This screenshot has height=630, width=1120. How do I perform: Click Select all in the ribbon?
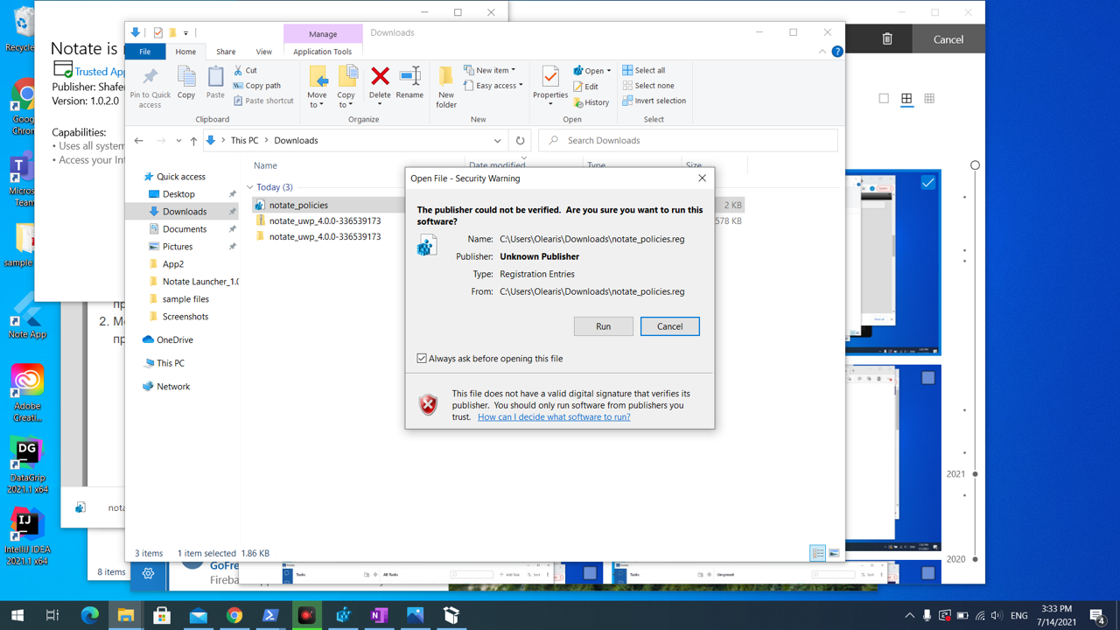(643, 70)
